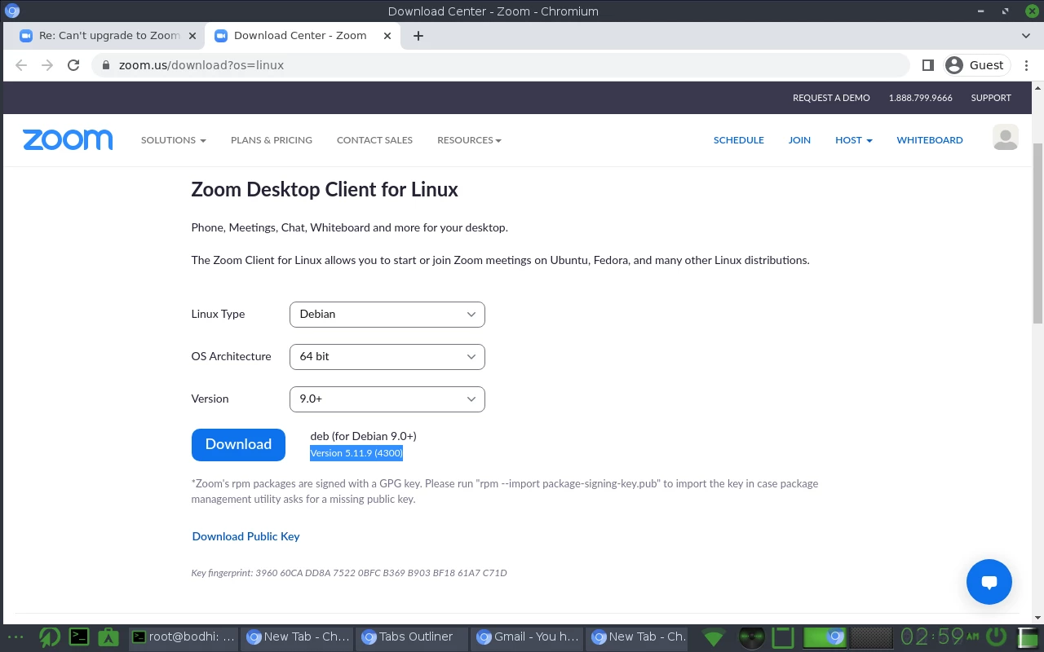Click the 02:59 AM clock
The width and height of the screenshot is (1044, 652).
pyautogui.click(x=940, y=637)
